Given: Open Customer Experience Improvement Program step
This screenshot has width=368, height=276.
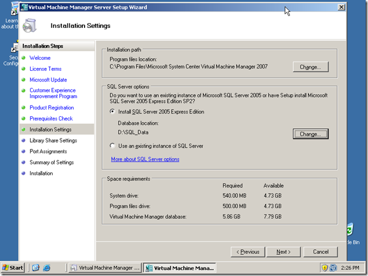Looking at the screenshot, I should [x=53, y=94].
